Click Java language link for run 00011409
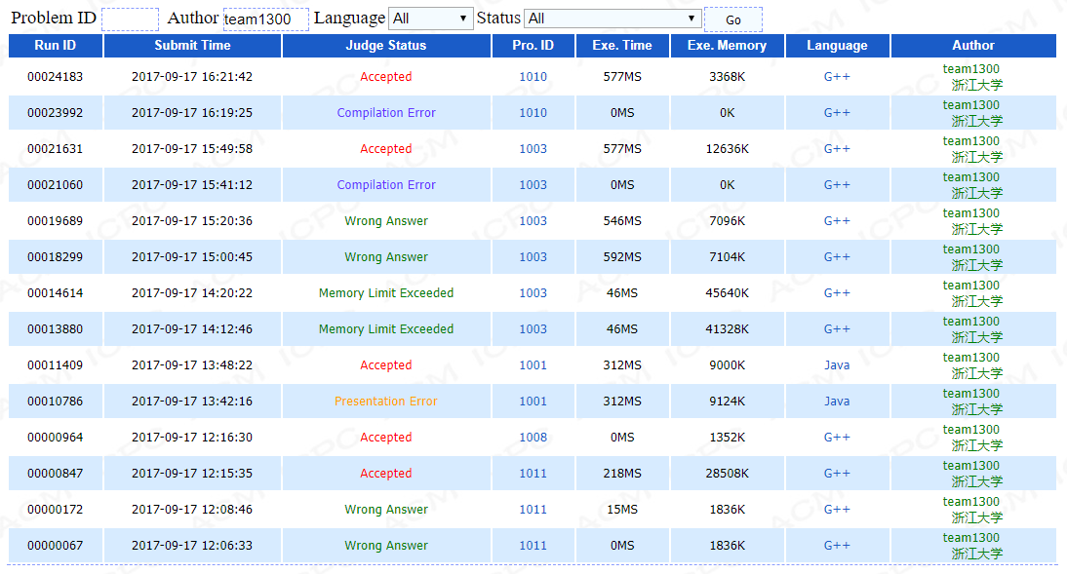Screen dimensions: 1067x574 tap(837, 365)
